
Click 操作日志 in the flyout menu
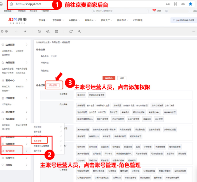point(38,151)
